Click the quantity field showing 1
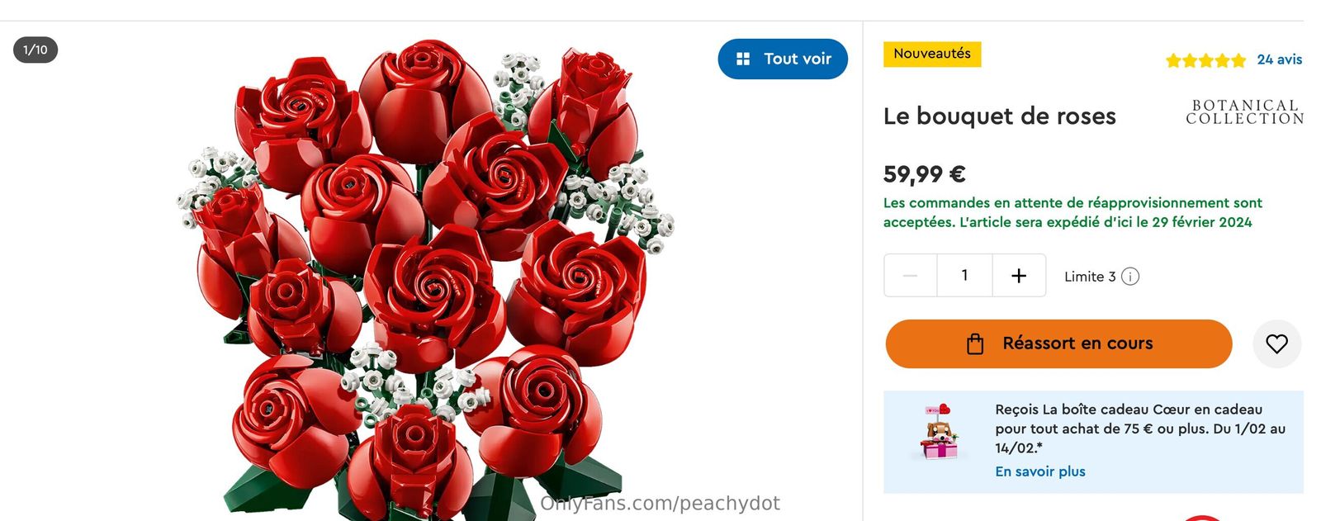Screen dimensions: 1321x521 [x=964, y=276]
